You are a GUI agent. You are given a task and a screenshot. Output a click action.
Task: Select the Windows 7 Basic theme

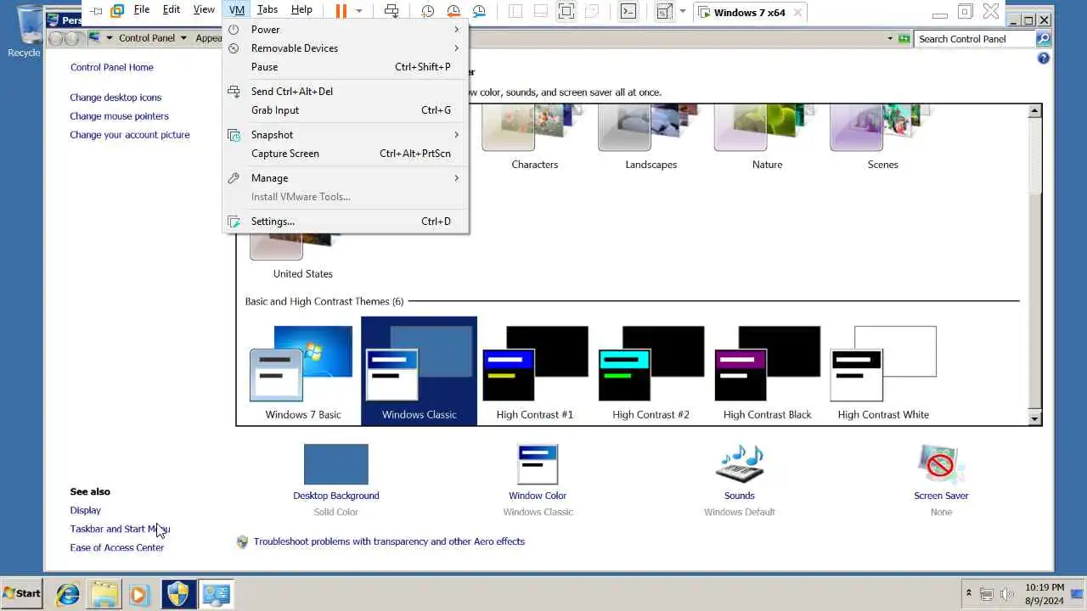point(302,372)
